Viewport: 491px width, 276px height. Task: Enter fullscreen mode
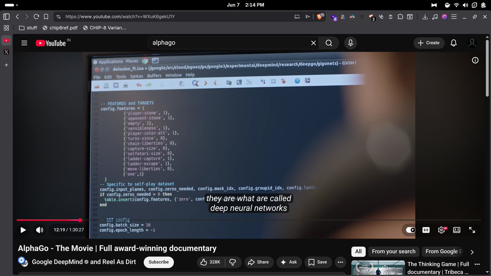(x=472, y=230)
